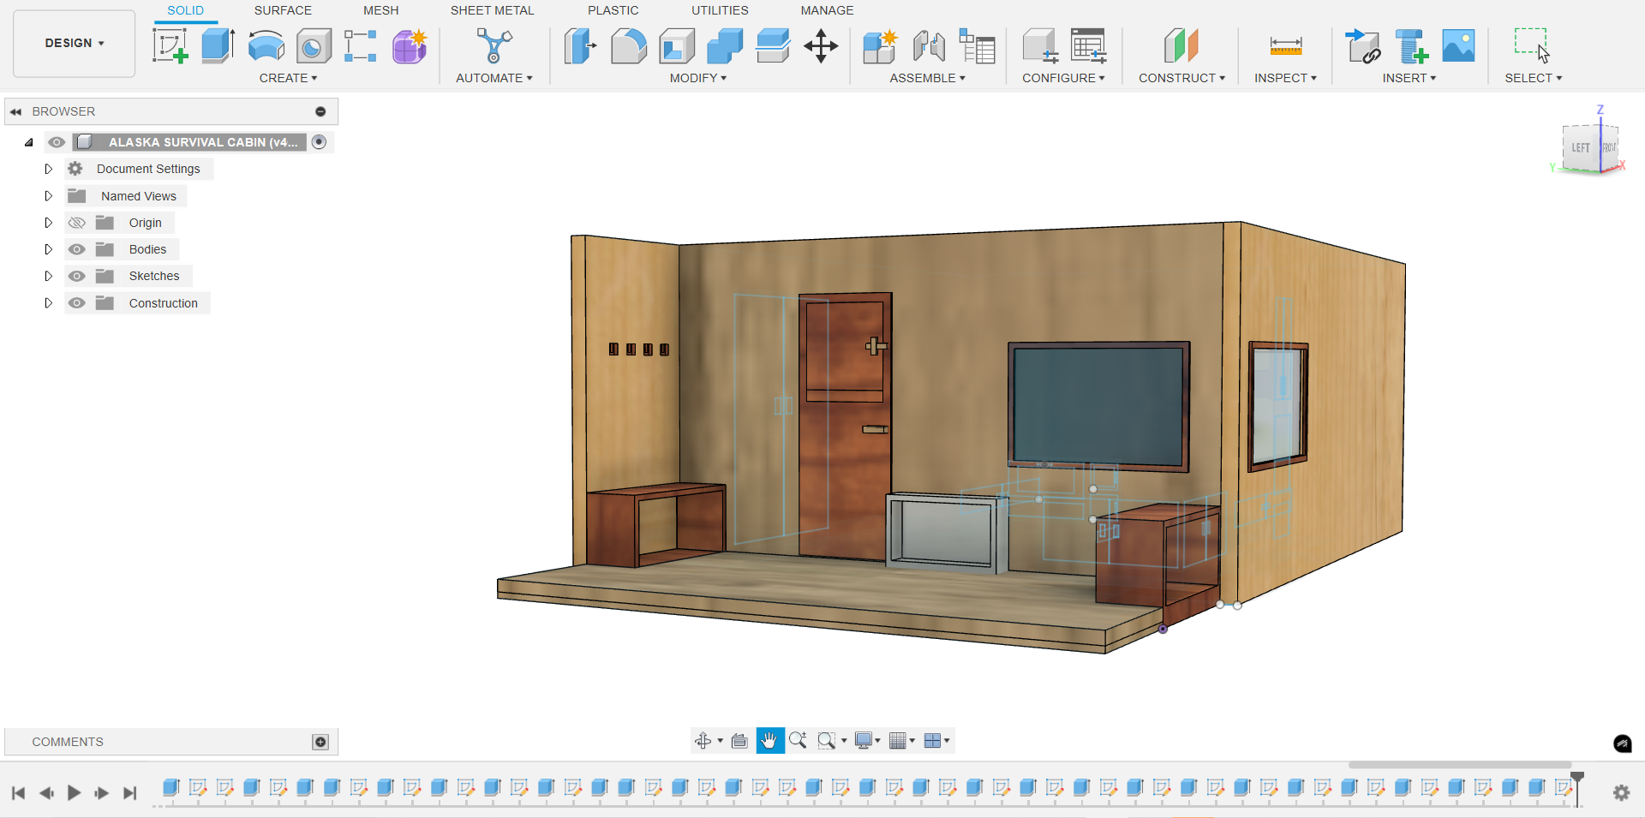Expand the Sketches folder
Image resolution: width=1645 pixels, height=818 pixels.
49,276
